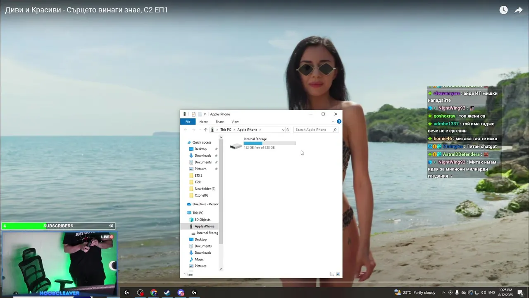Show hidden system tray icons chevron
This screenshot has width=529, height=298.
[x=444, y=293]
